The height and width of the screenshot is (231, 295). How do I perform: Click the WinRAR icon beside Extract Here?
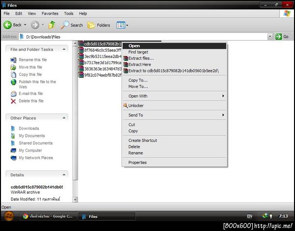click(125, 65)
